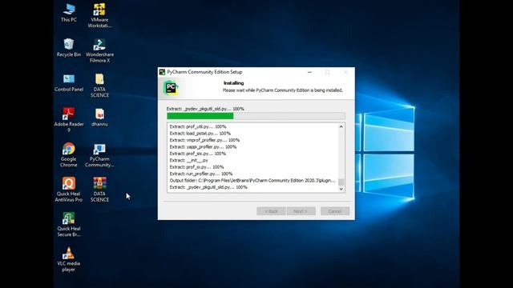
Task: Click the close button of setup window
Action: pyautogui.click(x=345, y=72)
